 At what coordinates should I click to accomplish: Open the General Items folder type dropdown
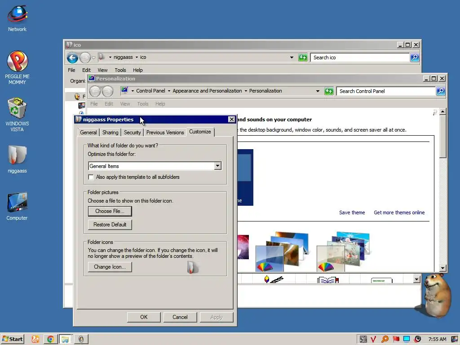(x=217, y=166)
